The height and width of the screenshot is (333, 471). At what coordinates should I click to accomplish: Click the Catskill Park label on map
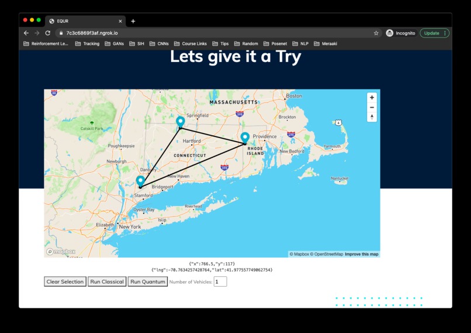[x=92, y=128]
